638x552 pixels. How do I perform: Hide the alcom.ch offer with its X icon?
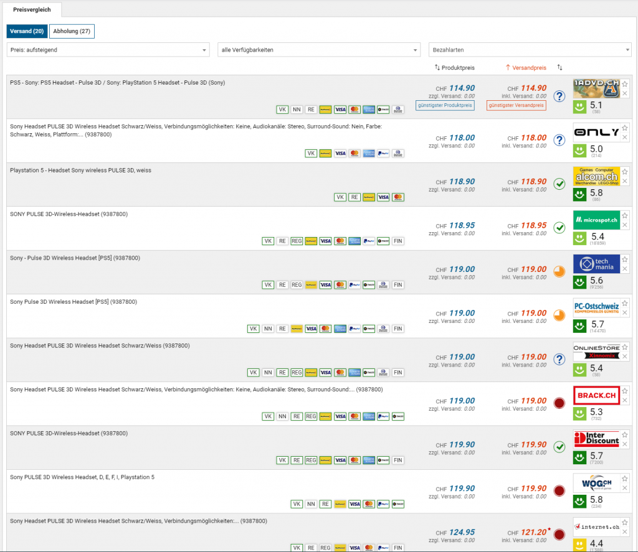point(625,181)
